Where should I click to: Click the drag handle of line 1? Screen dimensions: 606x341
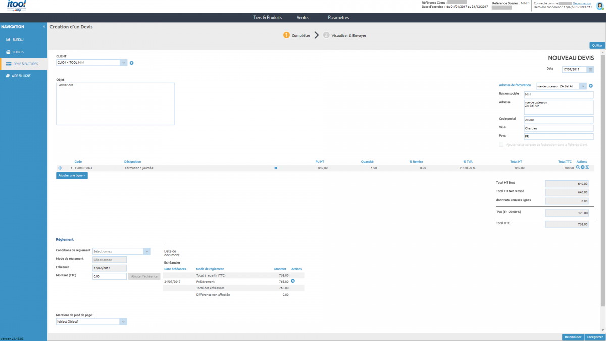coord(60,168)
